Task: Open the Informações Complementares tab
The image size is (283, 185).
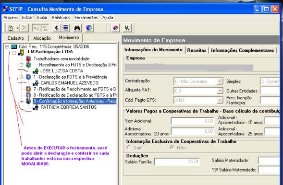Action: [242, 50]
